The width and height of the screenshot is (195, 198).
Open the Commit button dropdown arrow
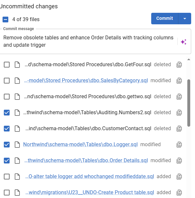click(x=185, y=19)
